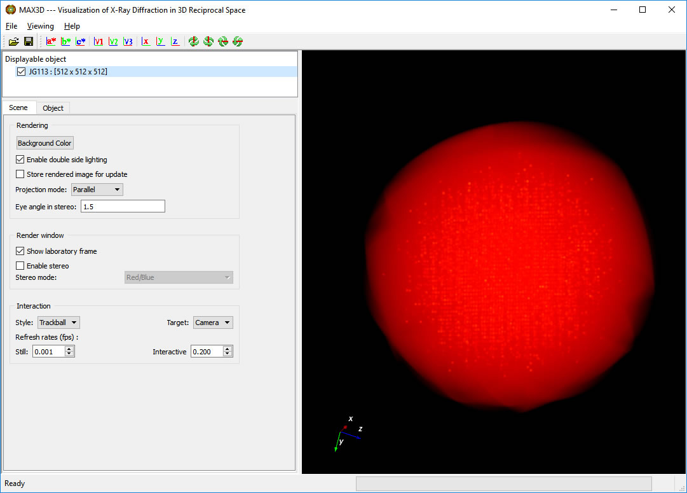
Task: Click the progress bar in status bar
Action: [504, 483]
